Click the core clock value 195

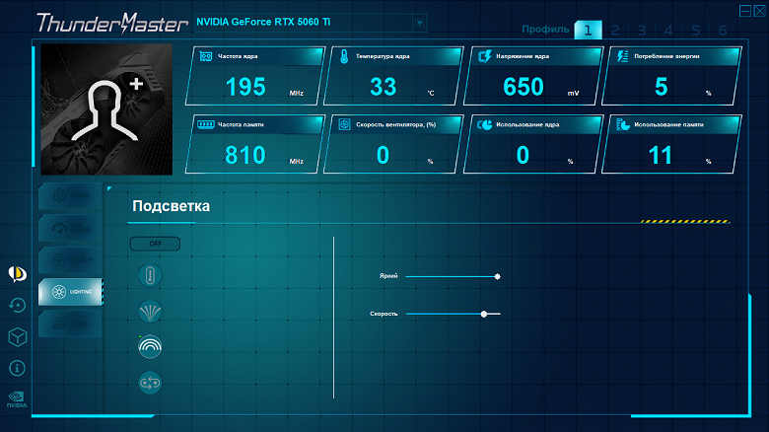pos(245,87)
